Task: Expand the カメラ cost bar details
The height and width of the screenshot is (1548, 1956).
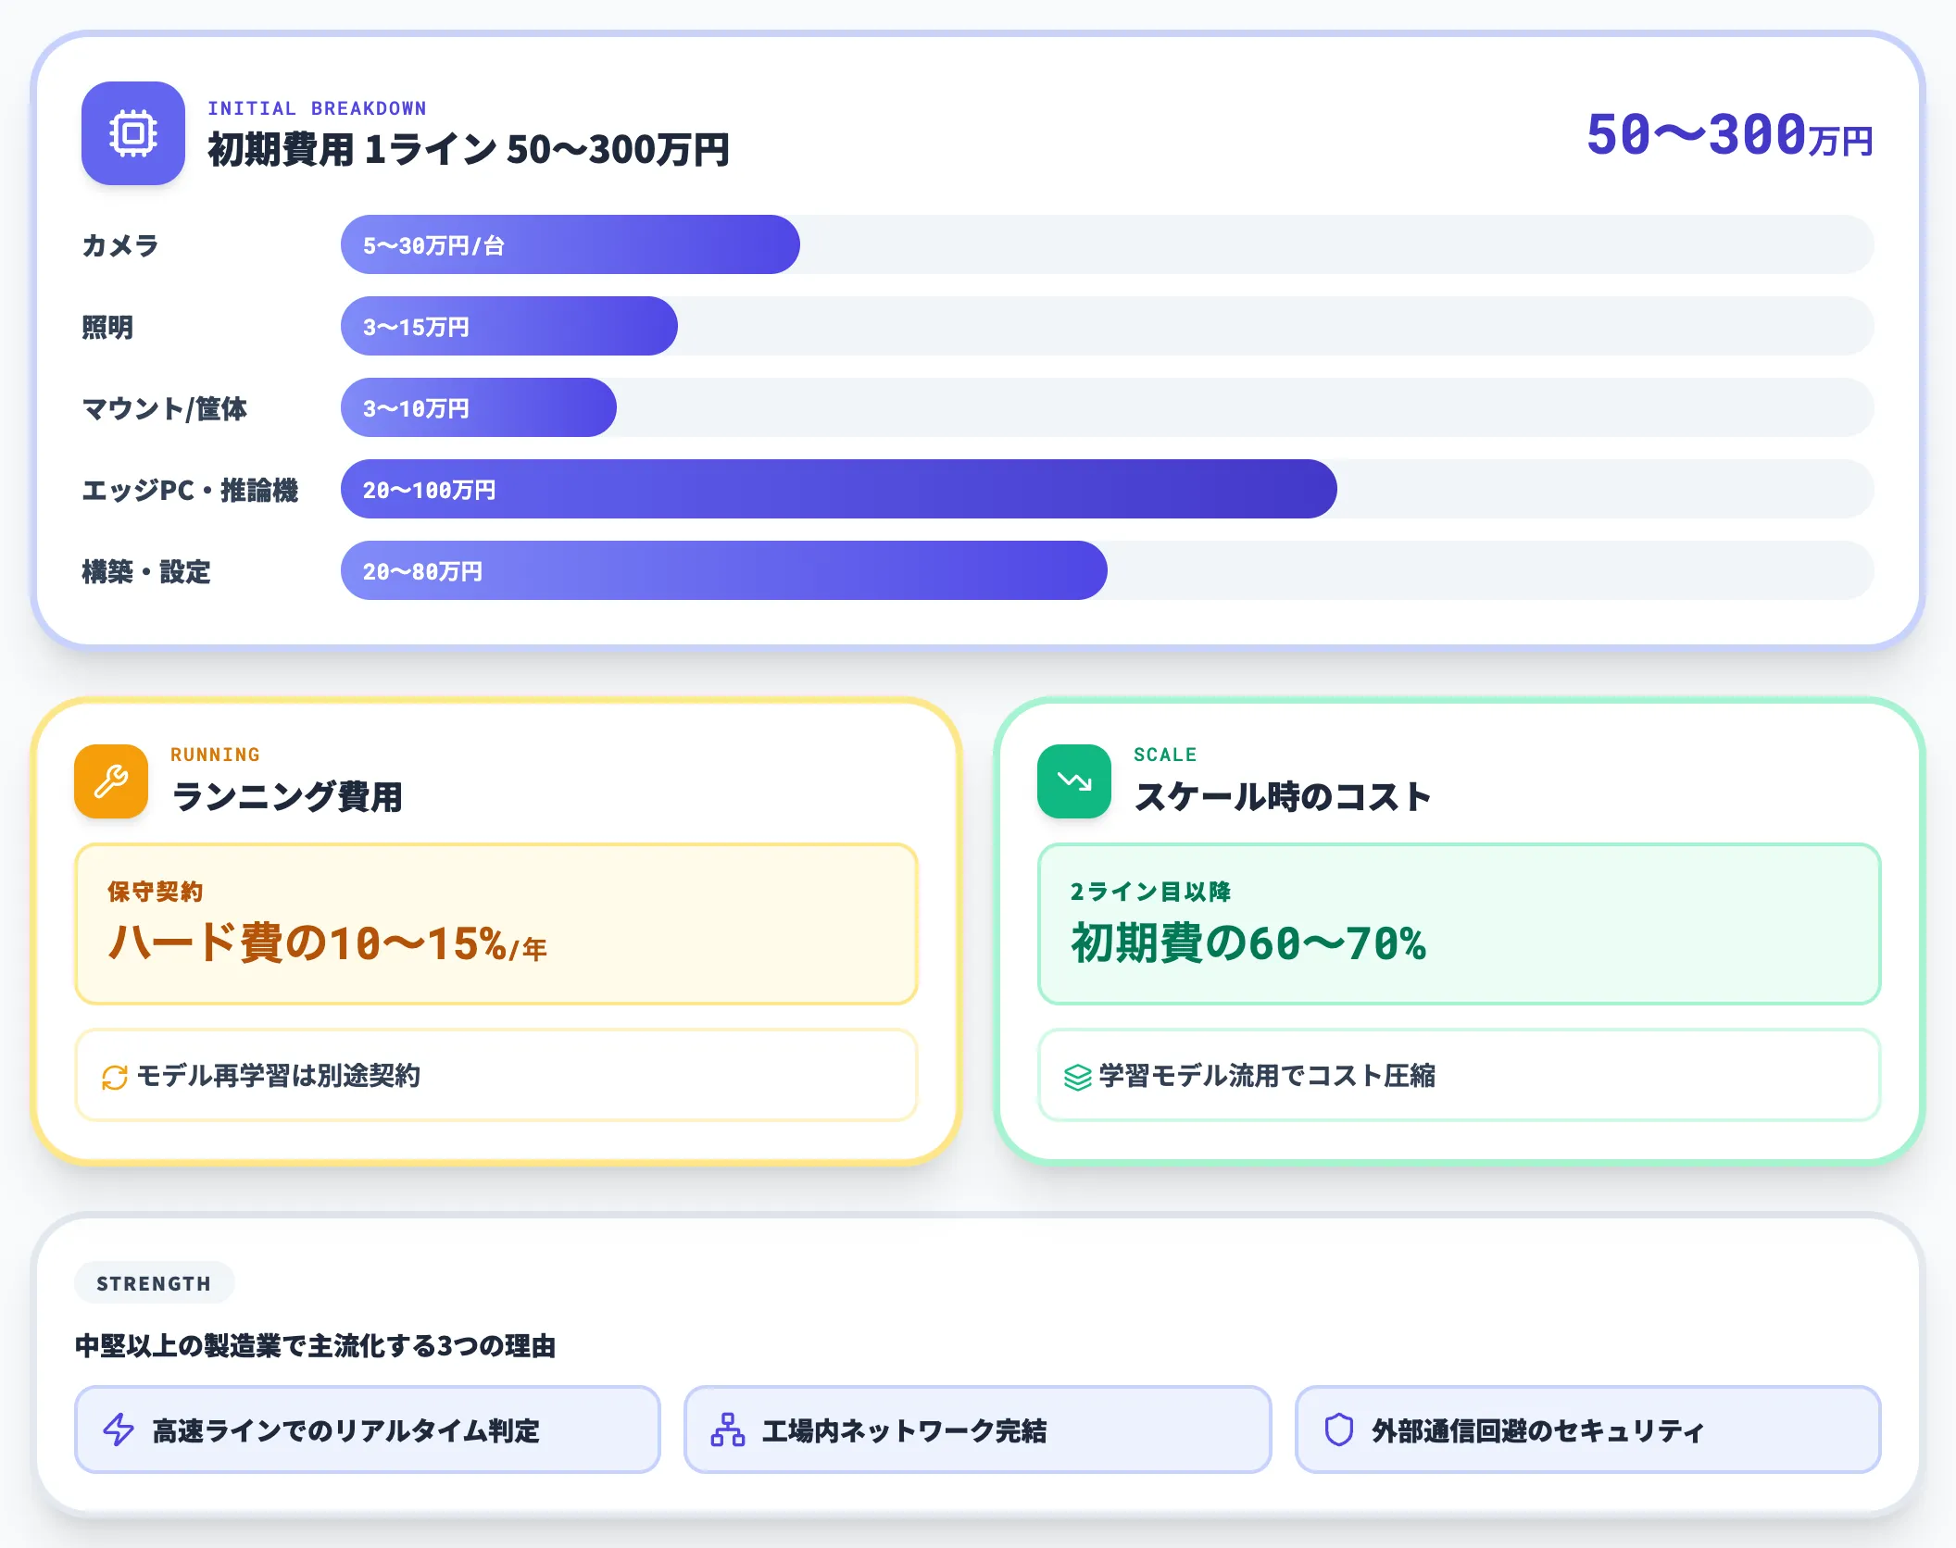Action: pos(570,245)
